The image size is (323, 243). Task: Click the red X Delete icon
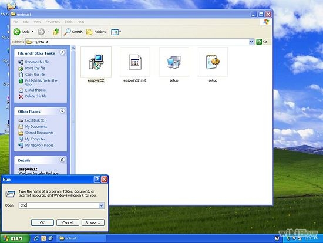tap(21, 96)
